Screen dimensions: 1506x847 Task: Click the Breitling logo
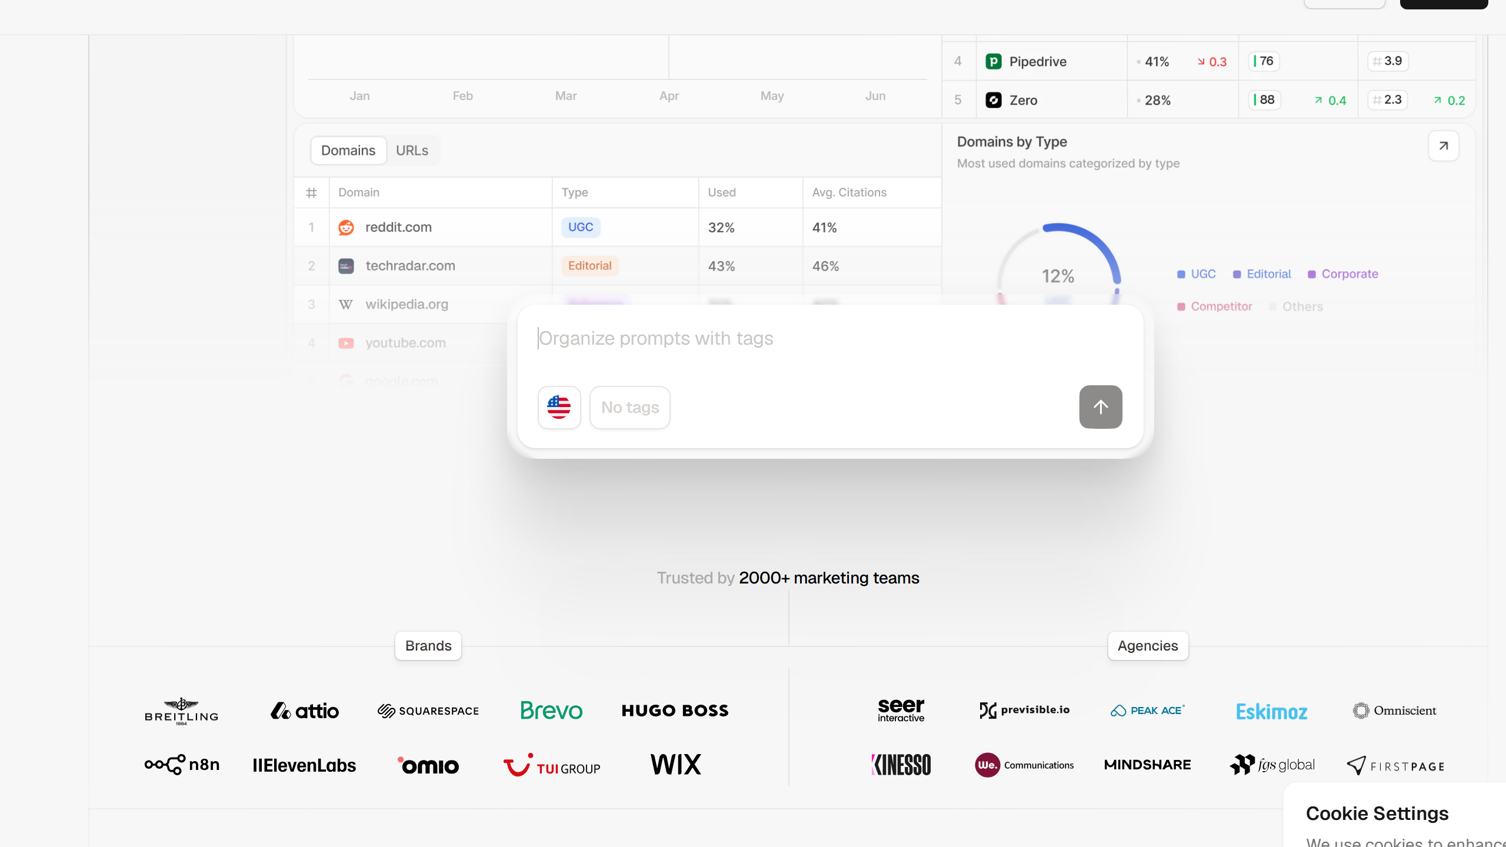(182, 711)
